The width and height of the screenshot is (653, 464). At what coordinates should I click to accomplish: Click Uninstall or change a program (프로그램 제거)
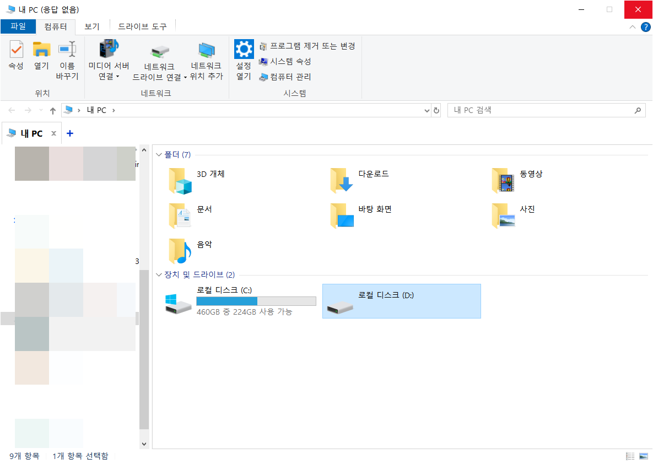pyautogui.click(x=309, y=46)
